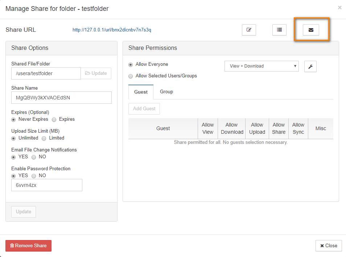Image resolution: width=346 pixels, height=257 pixels.
Task: Choose Unlimited upload size
Action: 13,138
